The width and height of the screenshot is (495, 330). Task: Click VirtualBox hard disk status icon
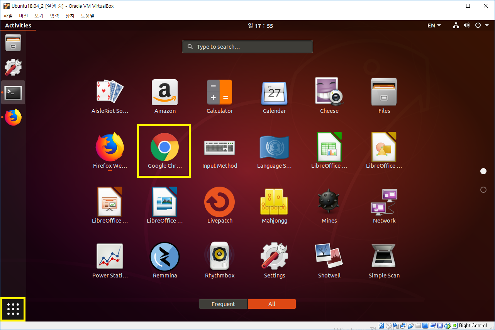(381, 326)
